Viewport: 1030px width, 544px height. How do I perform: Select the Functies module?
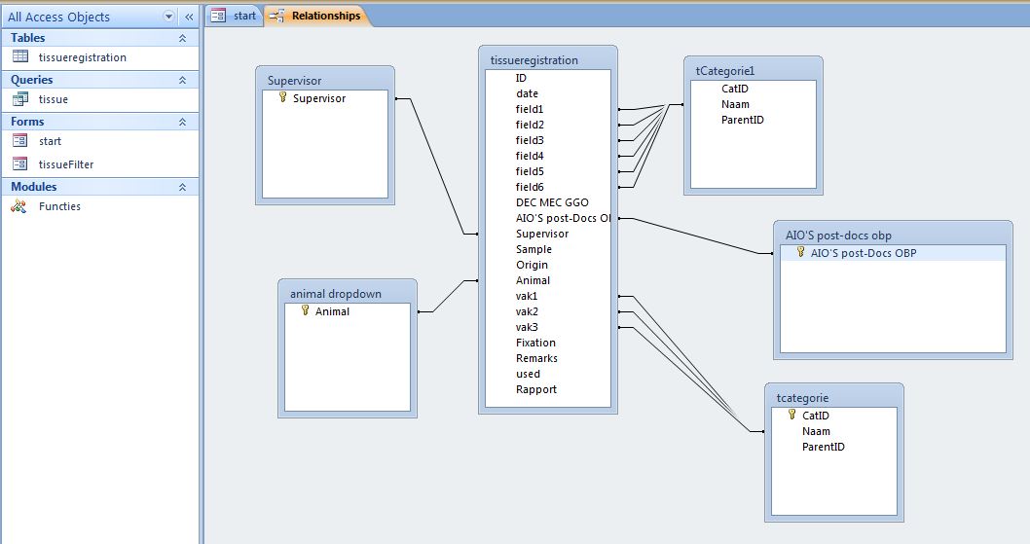tap(59, 206)
